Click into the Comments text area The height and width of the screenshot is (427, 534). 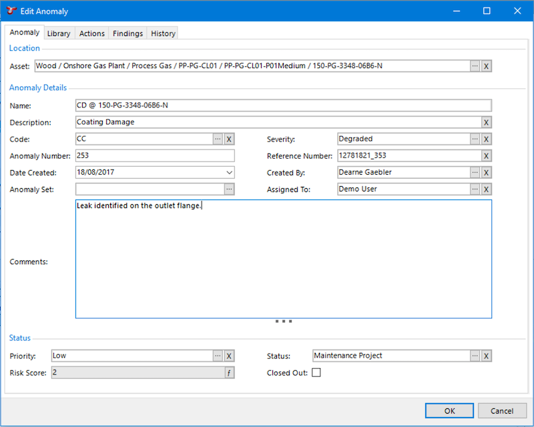[283, 260]
